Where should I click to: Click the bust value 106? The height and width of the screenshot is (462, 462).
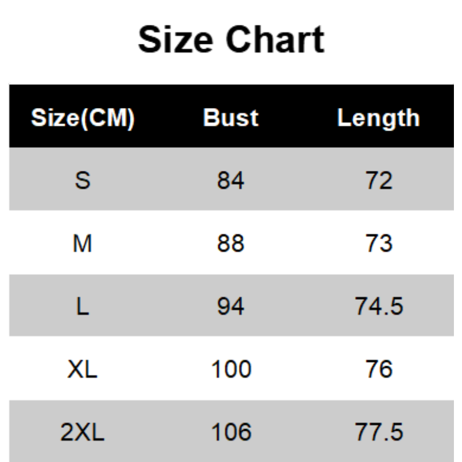coord(231,432)
